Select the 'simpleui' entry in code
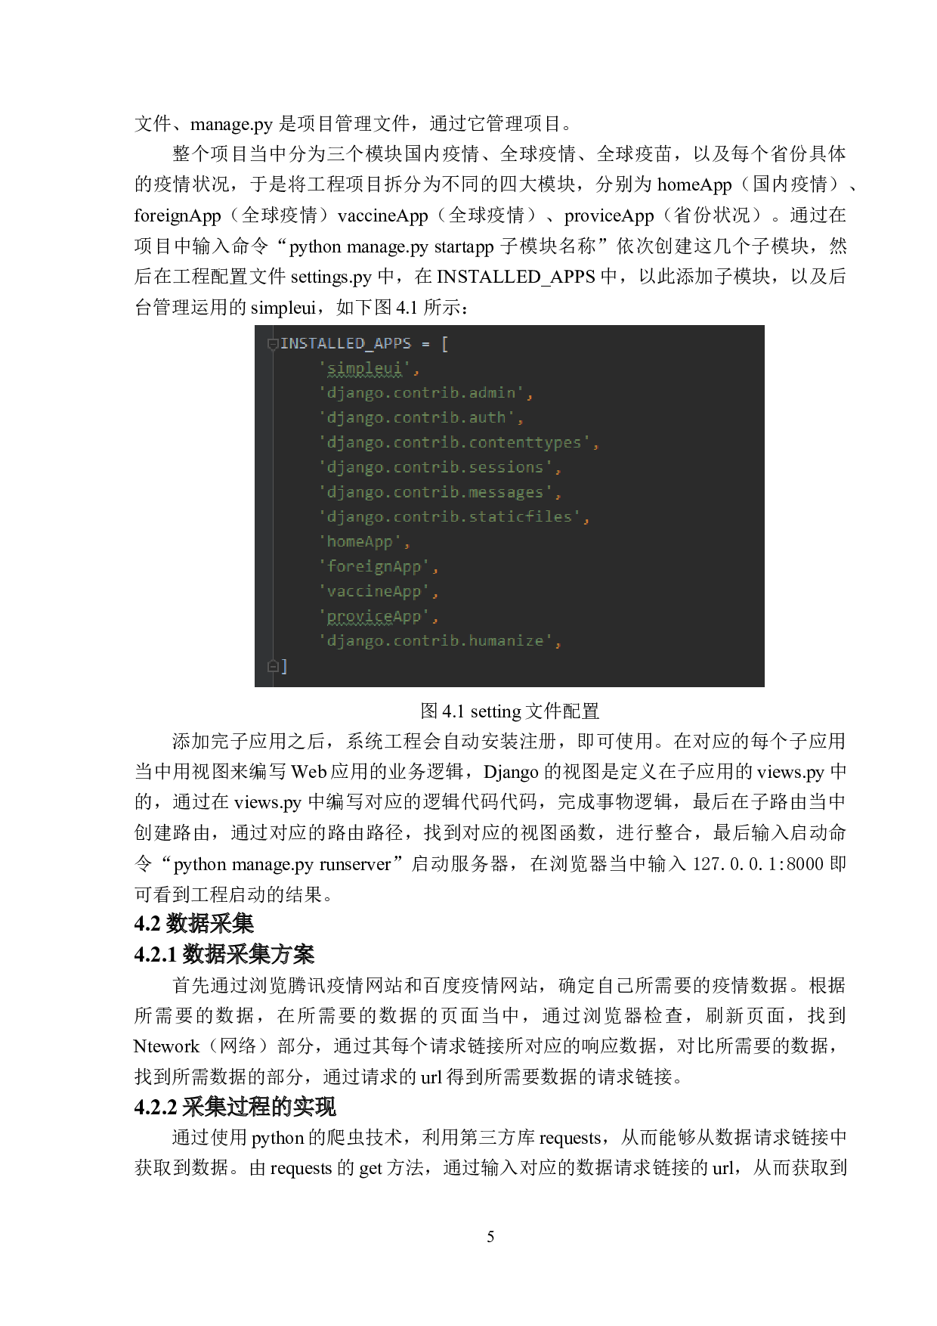This screenshot has height=1326, width=937. 368,368
